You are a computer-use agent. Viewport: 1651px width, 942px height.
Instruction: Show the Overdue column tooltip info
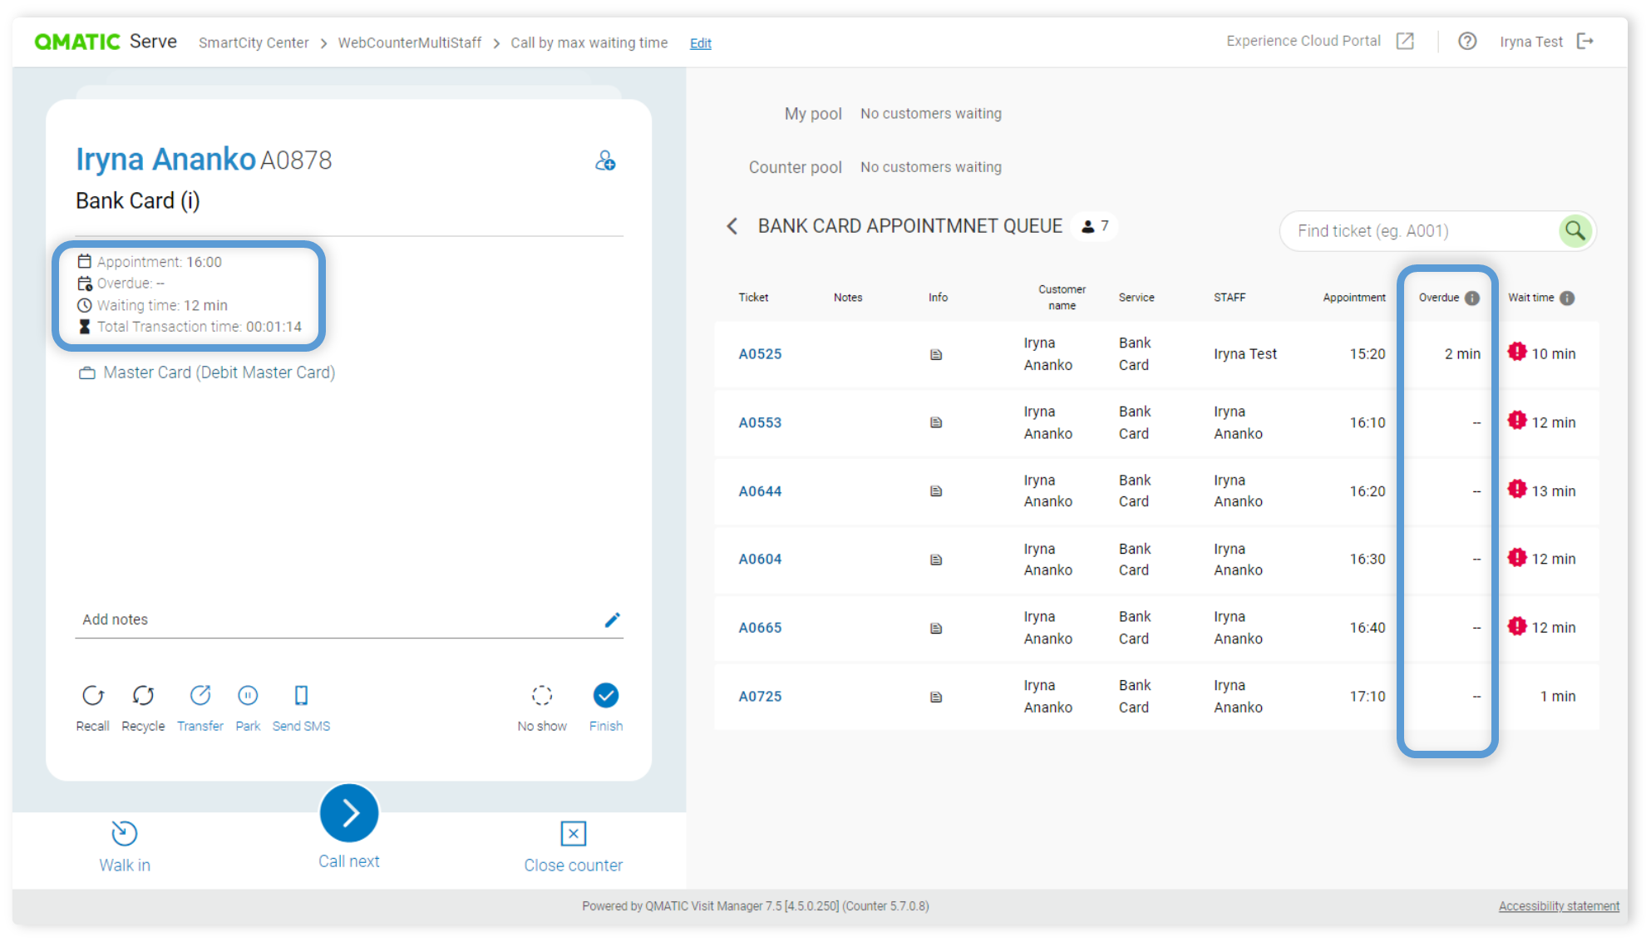click(1473, 297)
